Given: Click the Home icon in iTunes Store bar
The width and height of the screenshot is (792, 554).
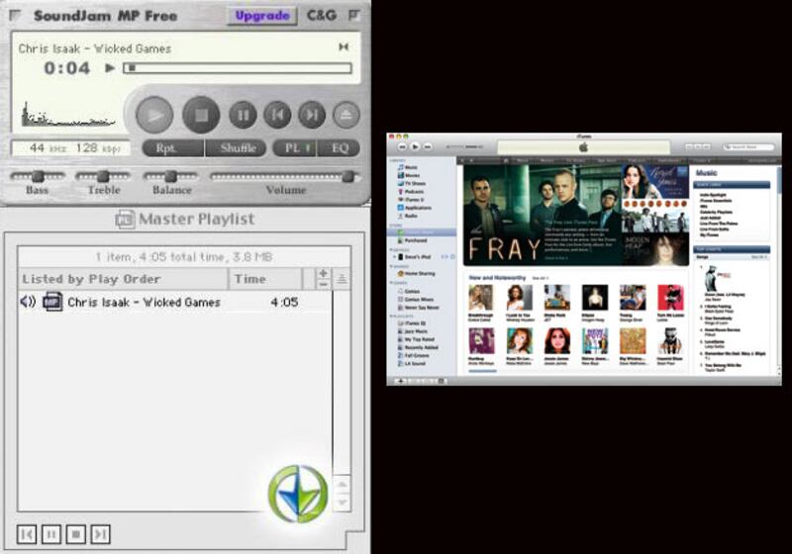Looking at the screenshot, I should tap(505, 160).
